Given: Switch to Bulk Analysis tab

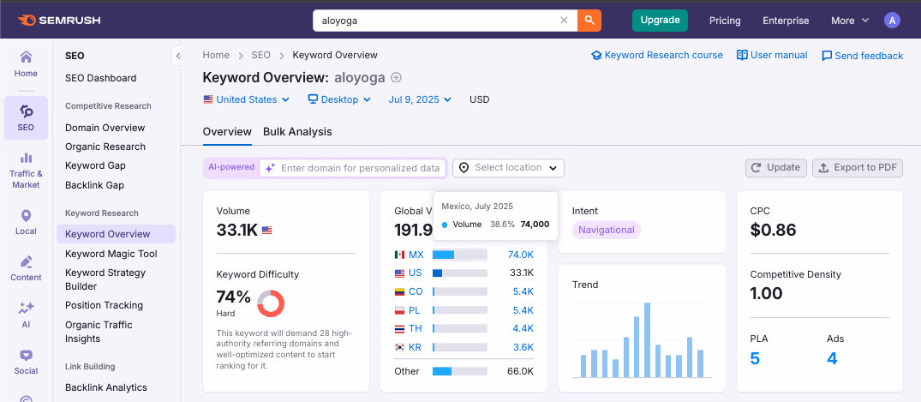Looking at the screenshot, I should point(297,132).
